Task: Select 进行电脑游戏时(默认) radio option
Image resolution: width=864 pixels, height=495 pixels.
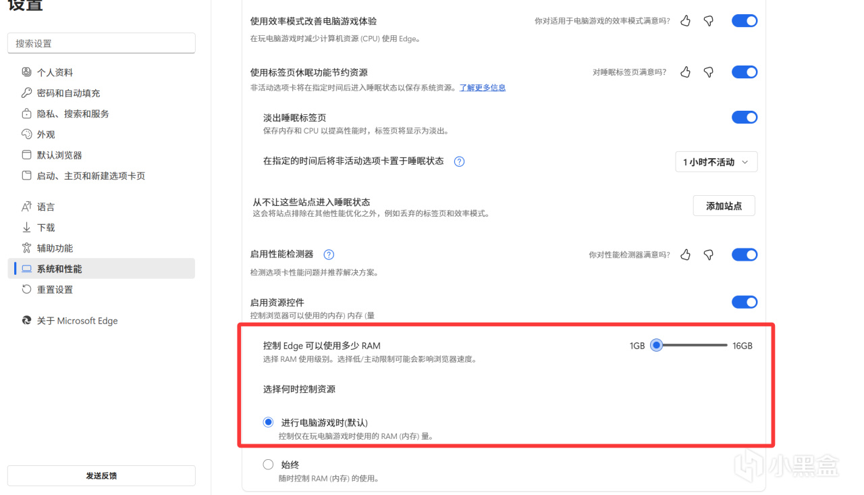Action: [x=268, y=422]
